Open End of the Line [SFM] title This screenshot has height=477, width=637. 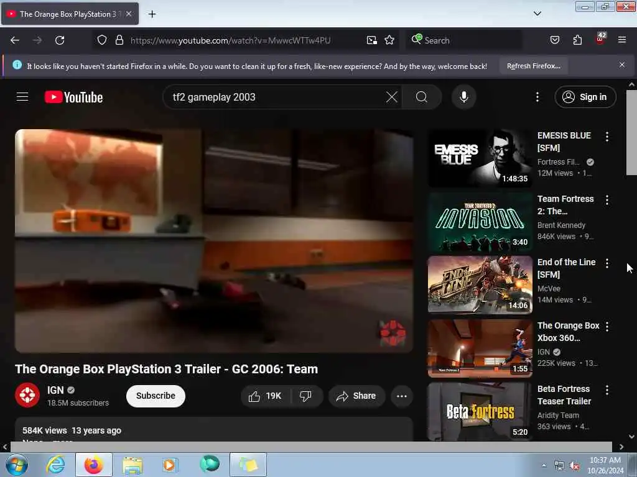tap(566, 268)
